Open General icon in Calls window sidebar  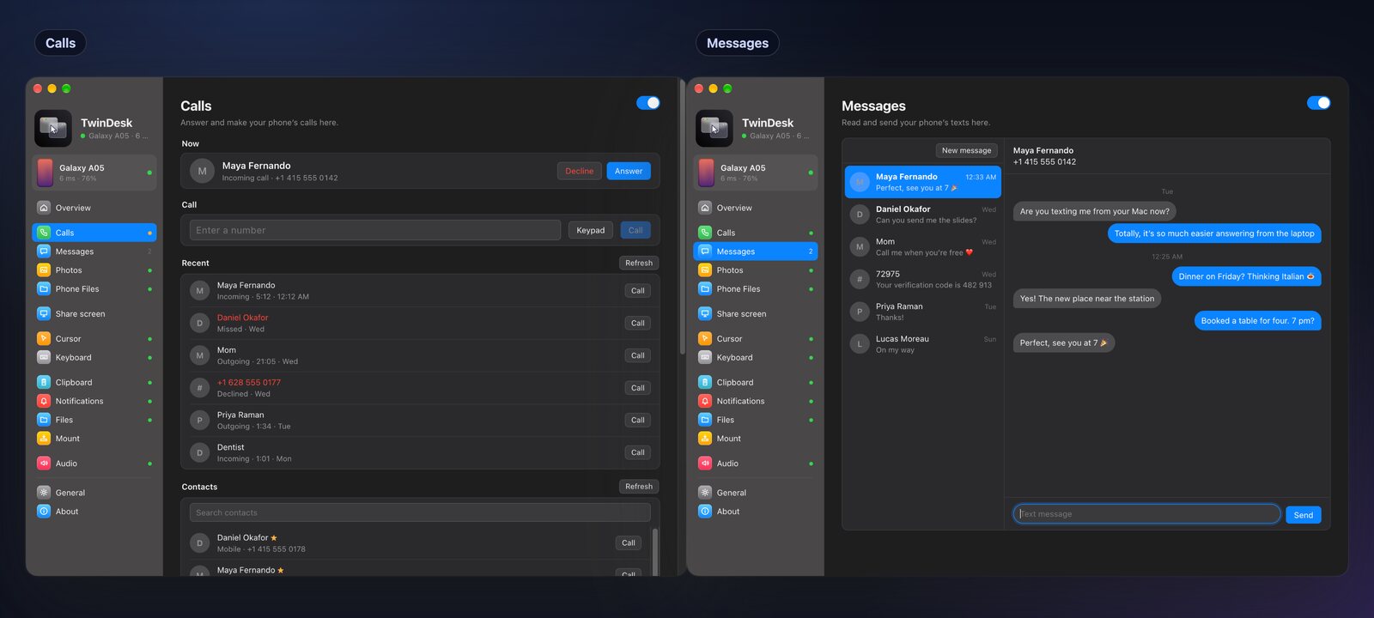pyautogui.click(x=44, y=493)
